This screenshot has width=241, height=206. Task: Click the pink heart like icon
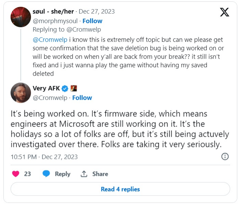pyautogui.click(x=16, y=174)
